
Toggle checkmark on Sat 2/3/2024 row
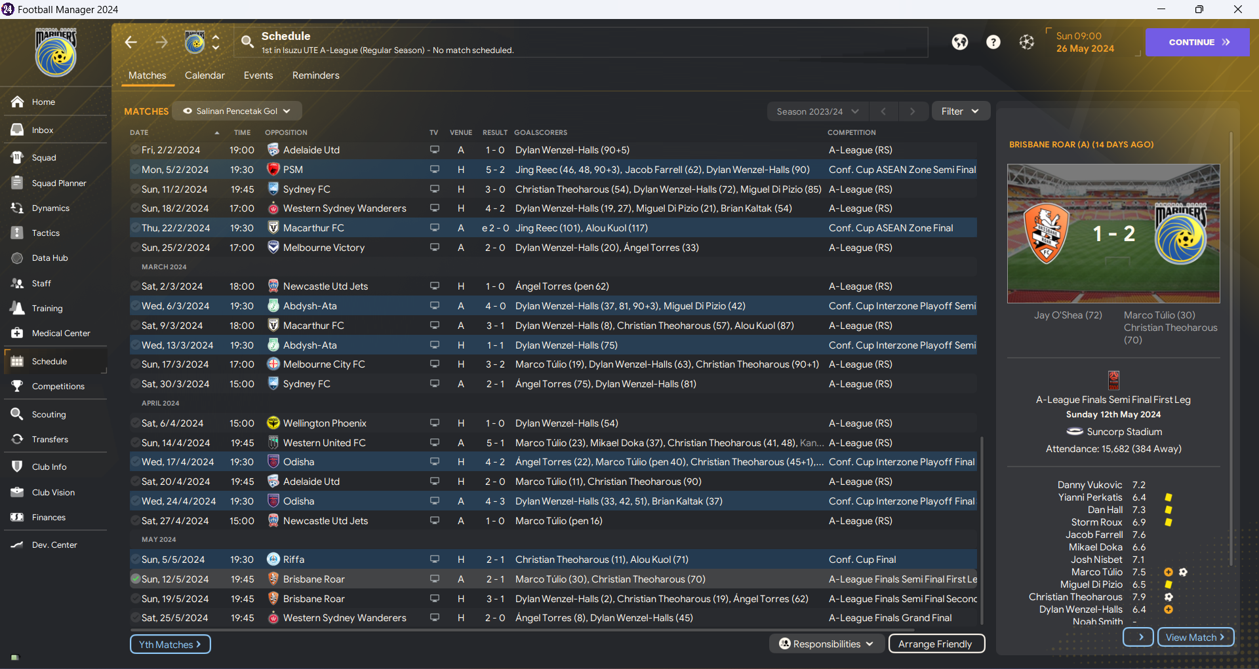(136, 286)
